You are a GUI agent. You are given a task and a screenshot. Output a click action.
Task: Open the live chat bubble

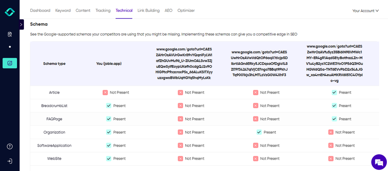[379, 162]
